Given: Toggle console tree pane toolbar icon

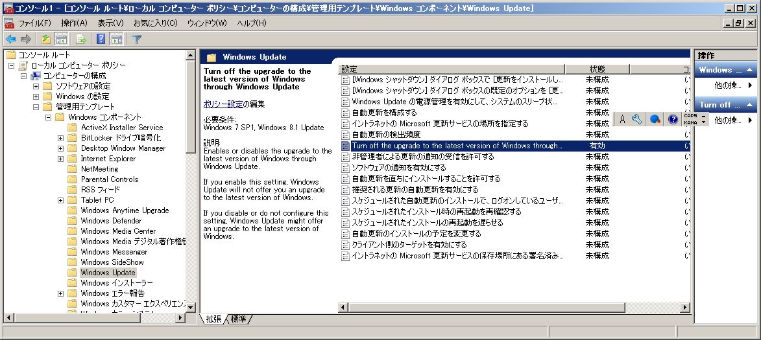Looking at the screenshot, I should click(61, 40).
